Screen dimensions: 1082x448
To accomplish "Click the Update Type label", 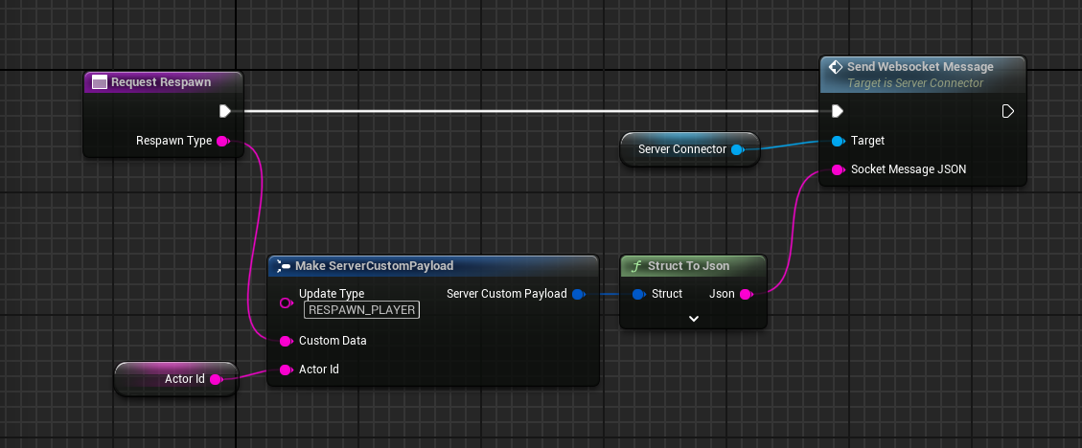I will pos(332,294).
